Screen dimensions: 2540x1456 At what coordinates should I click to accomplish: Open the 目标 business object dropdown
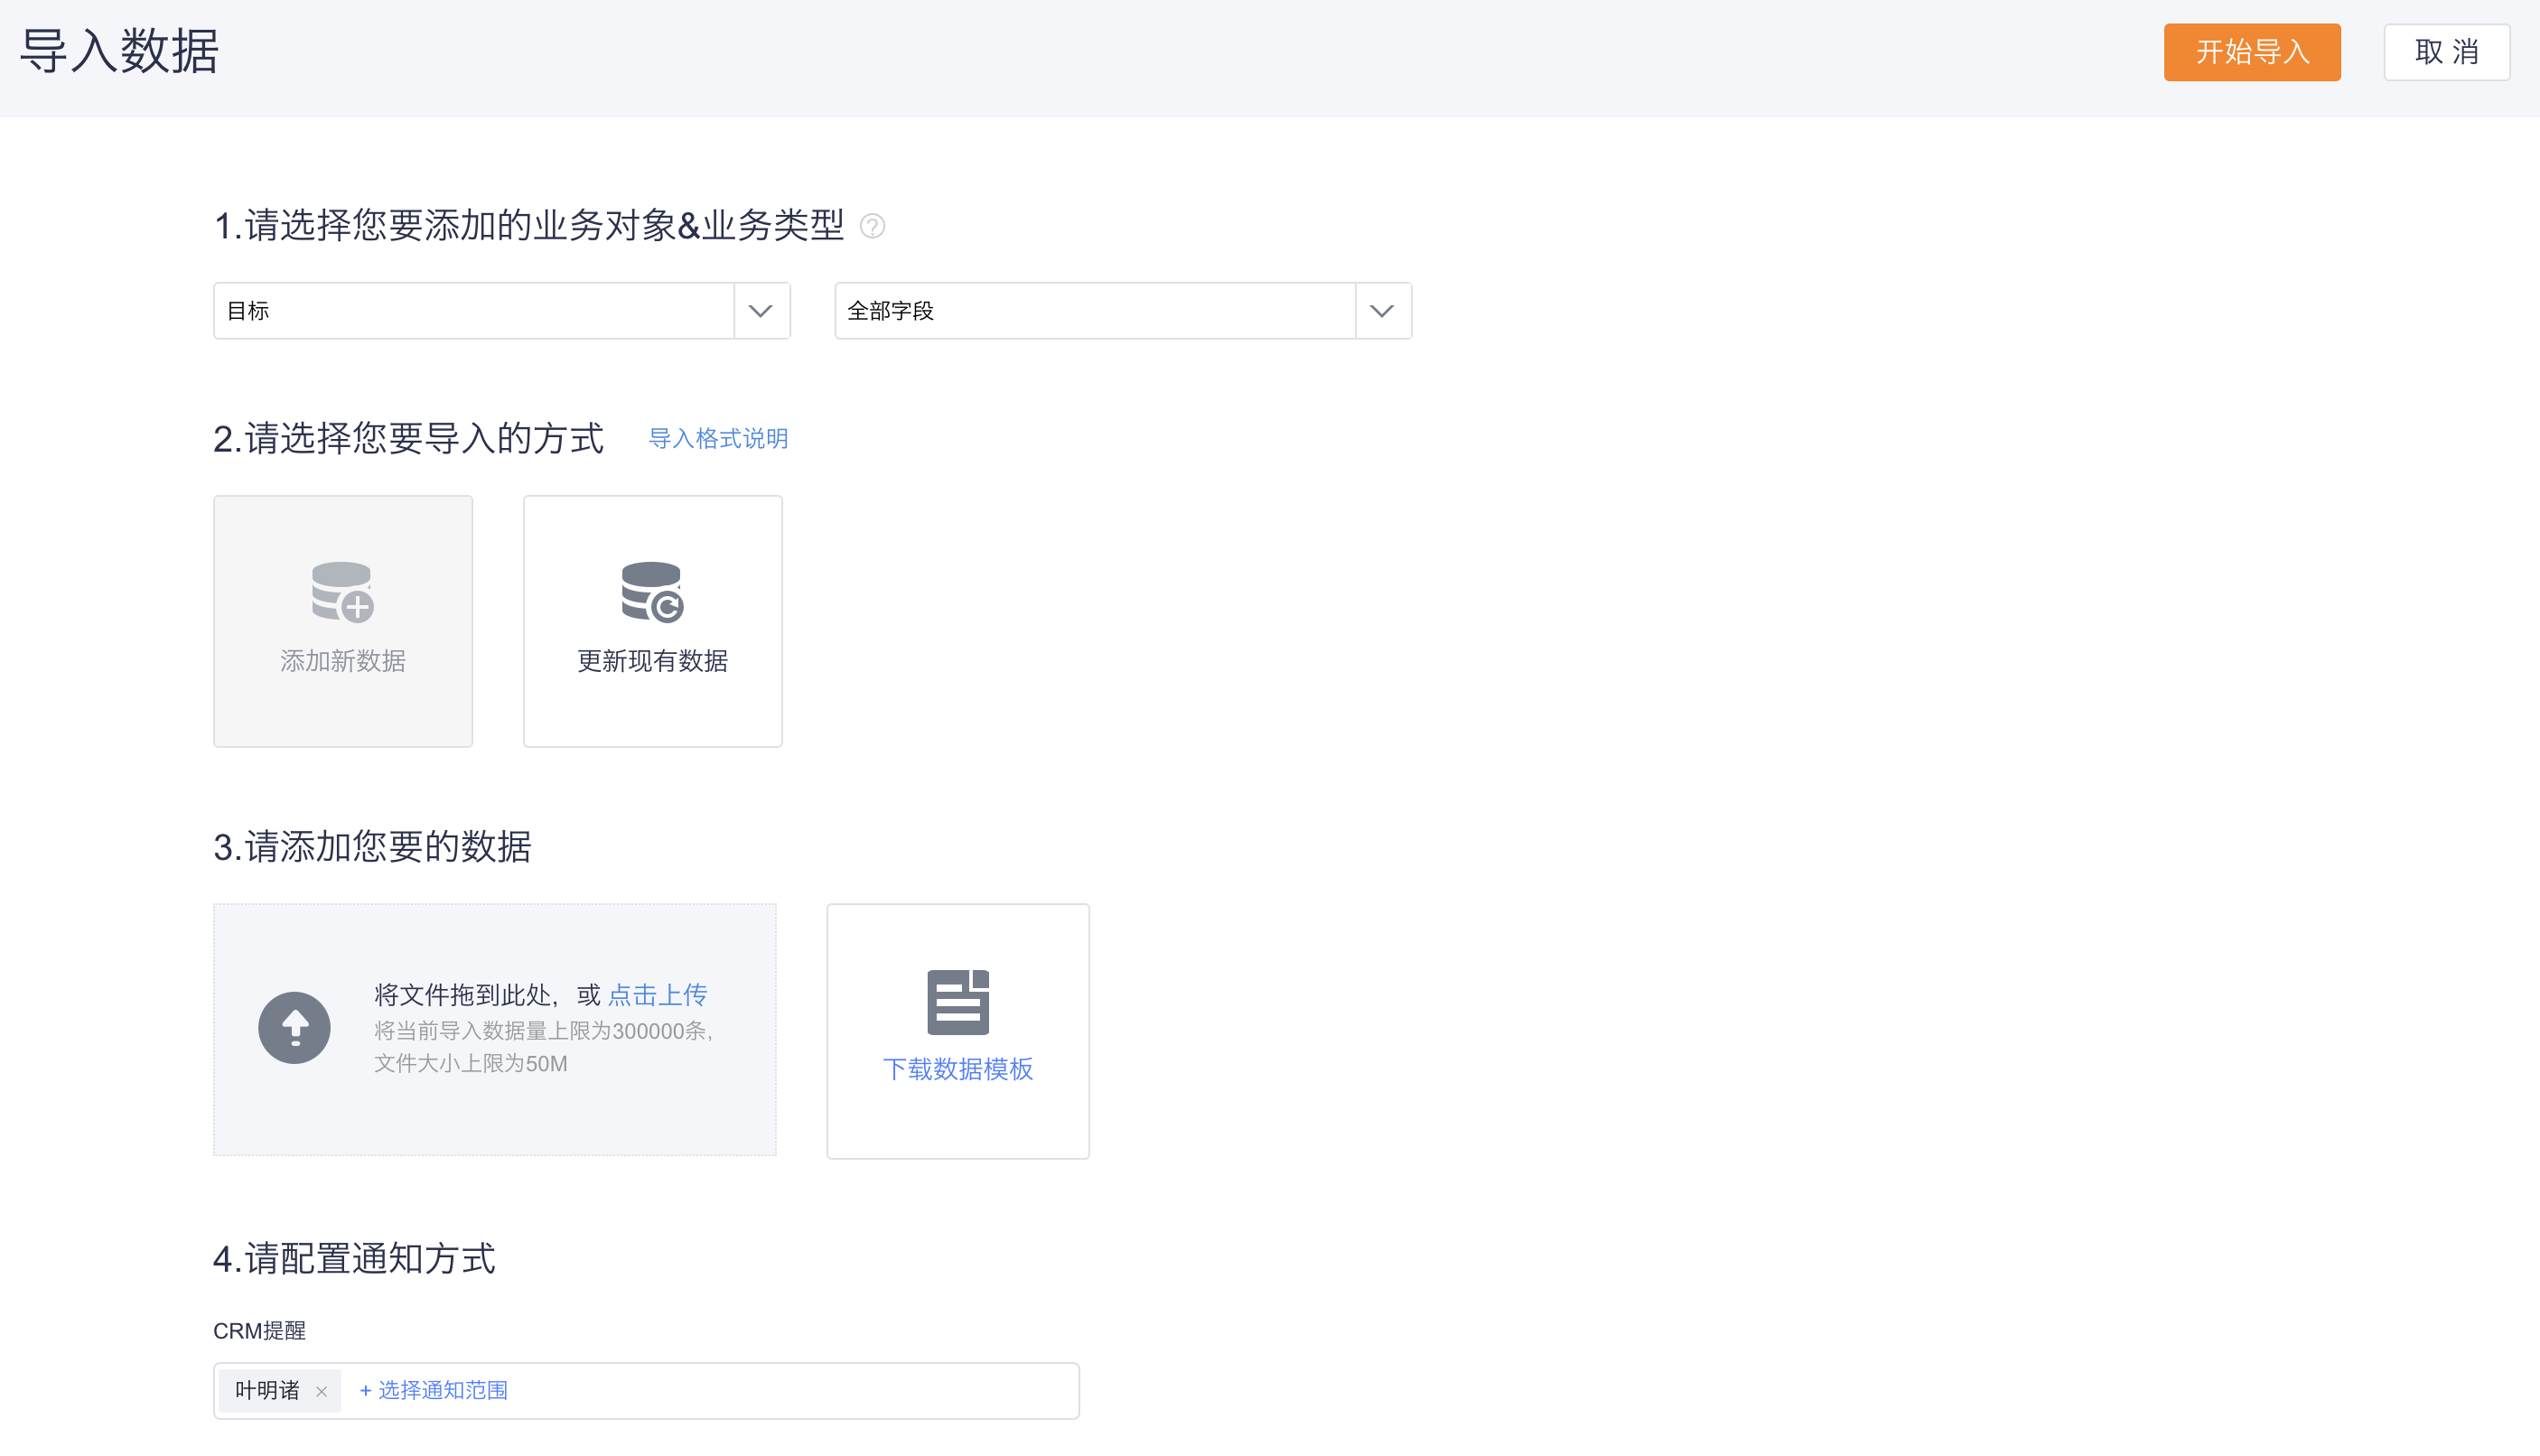[x=502, y=311]
